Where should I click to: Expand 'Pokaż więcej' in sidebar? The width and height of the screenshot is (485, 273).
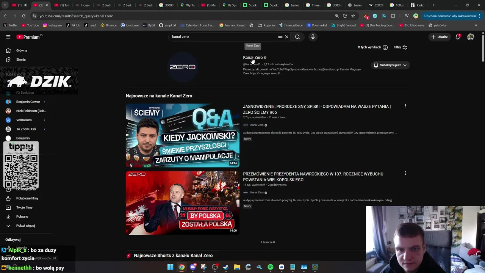coord(26,226)
